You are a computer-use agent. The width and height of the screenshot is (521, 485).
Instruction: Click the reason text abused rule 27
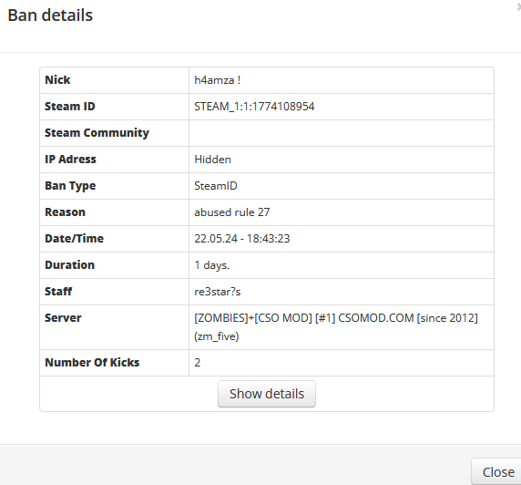pyautogui.click(x=232, y=212)
